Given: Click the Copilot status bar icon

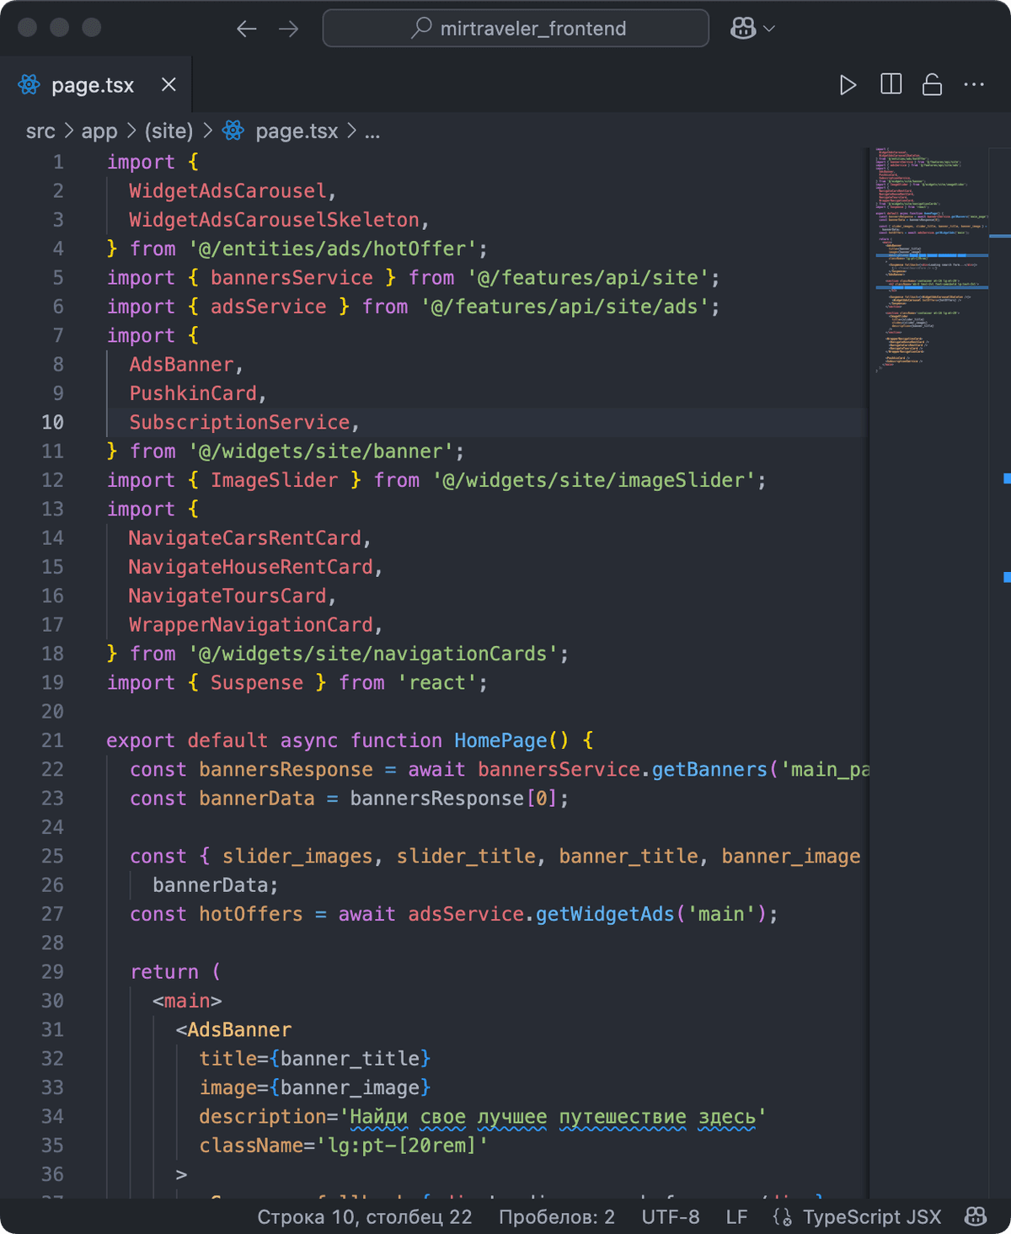Looking at the screenshot, I should click(x=976, y=1216).
